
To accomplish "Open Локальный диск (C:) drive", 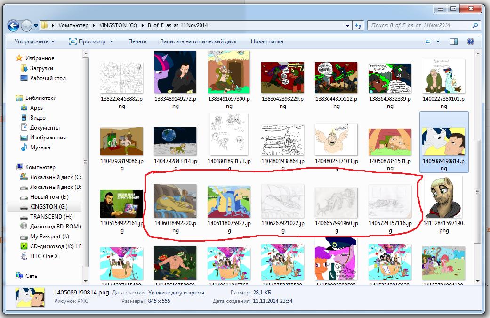I will tap(56, 177).
